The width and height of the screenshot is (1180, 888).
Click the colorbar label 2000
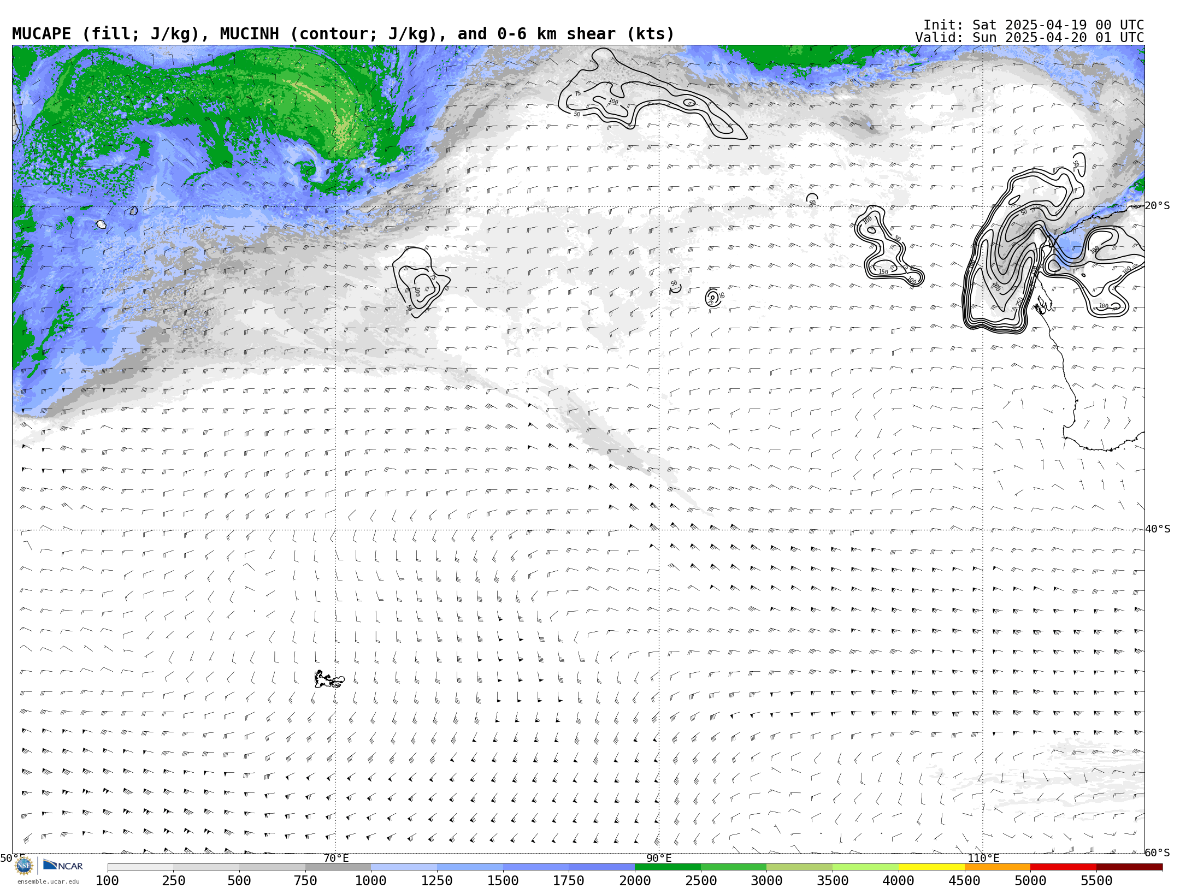pyautogui.click(x=635, y=881)
